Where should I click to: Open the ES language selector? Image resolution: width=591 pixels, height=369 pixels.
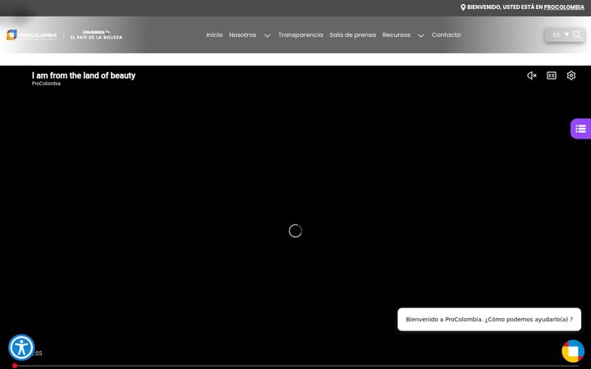[561, 34]
